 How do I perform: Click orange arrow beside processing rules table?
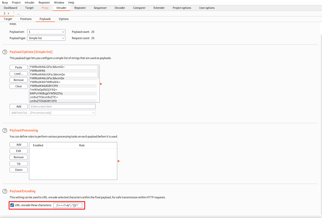119,161
